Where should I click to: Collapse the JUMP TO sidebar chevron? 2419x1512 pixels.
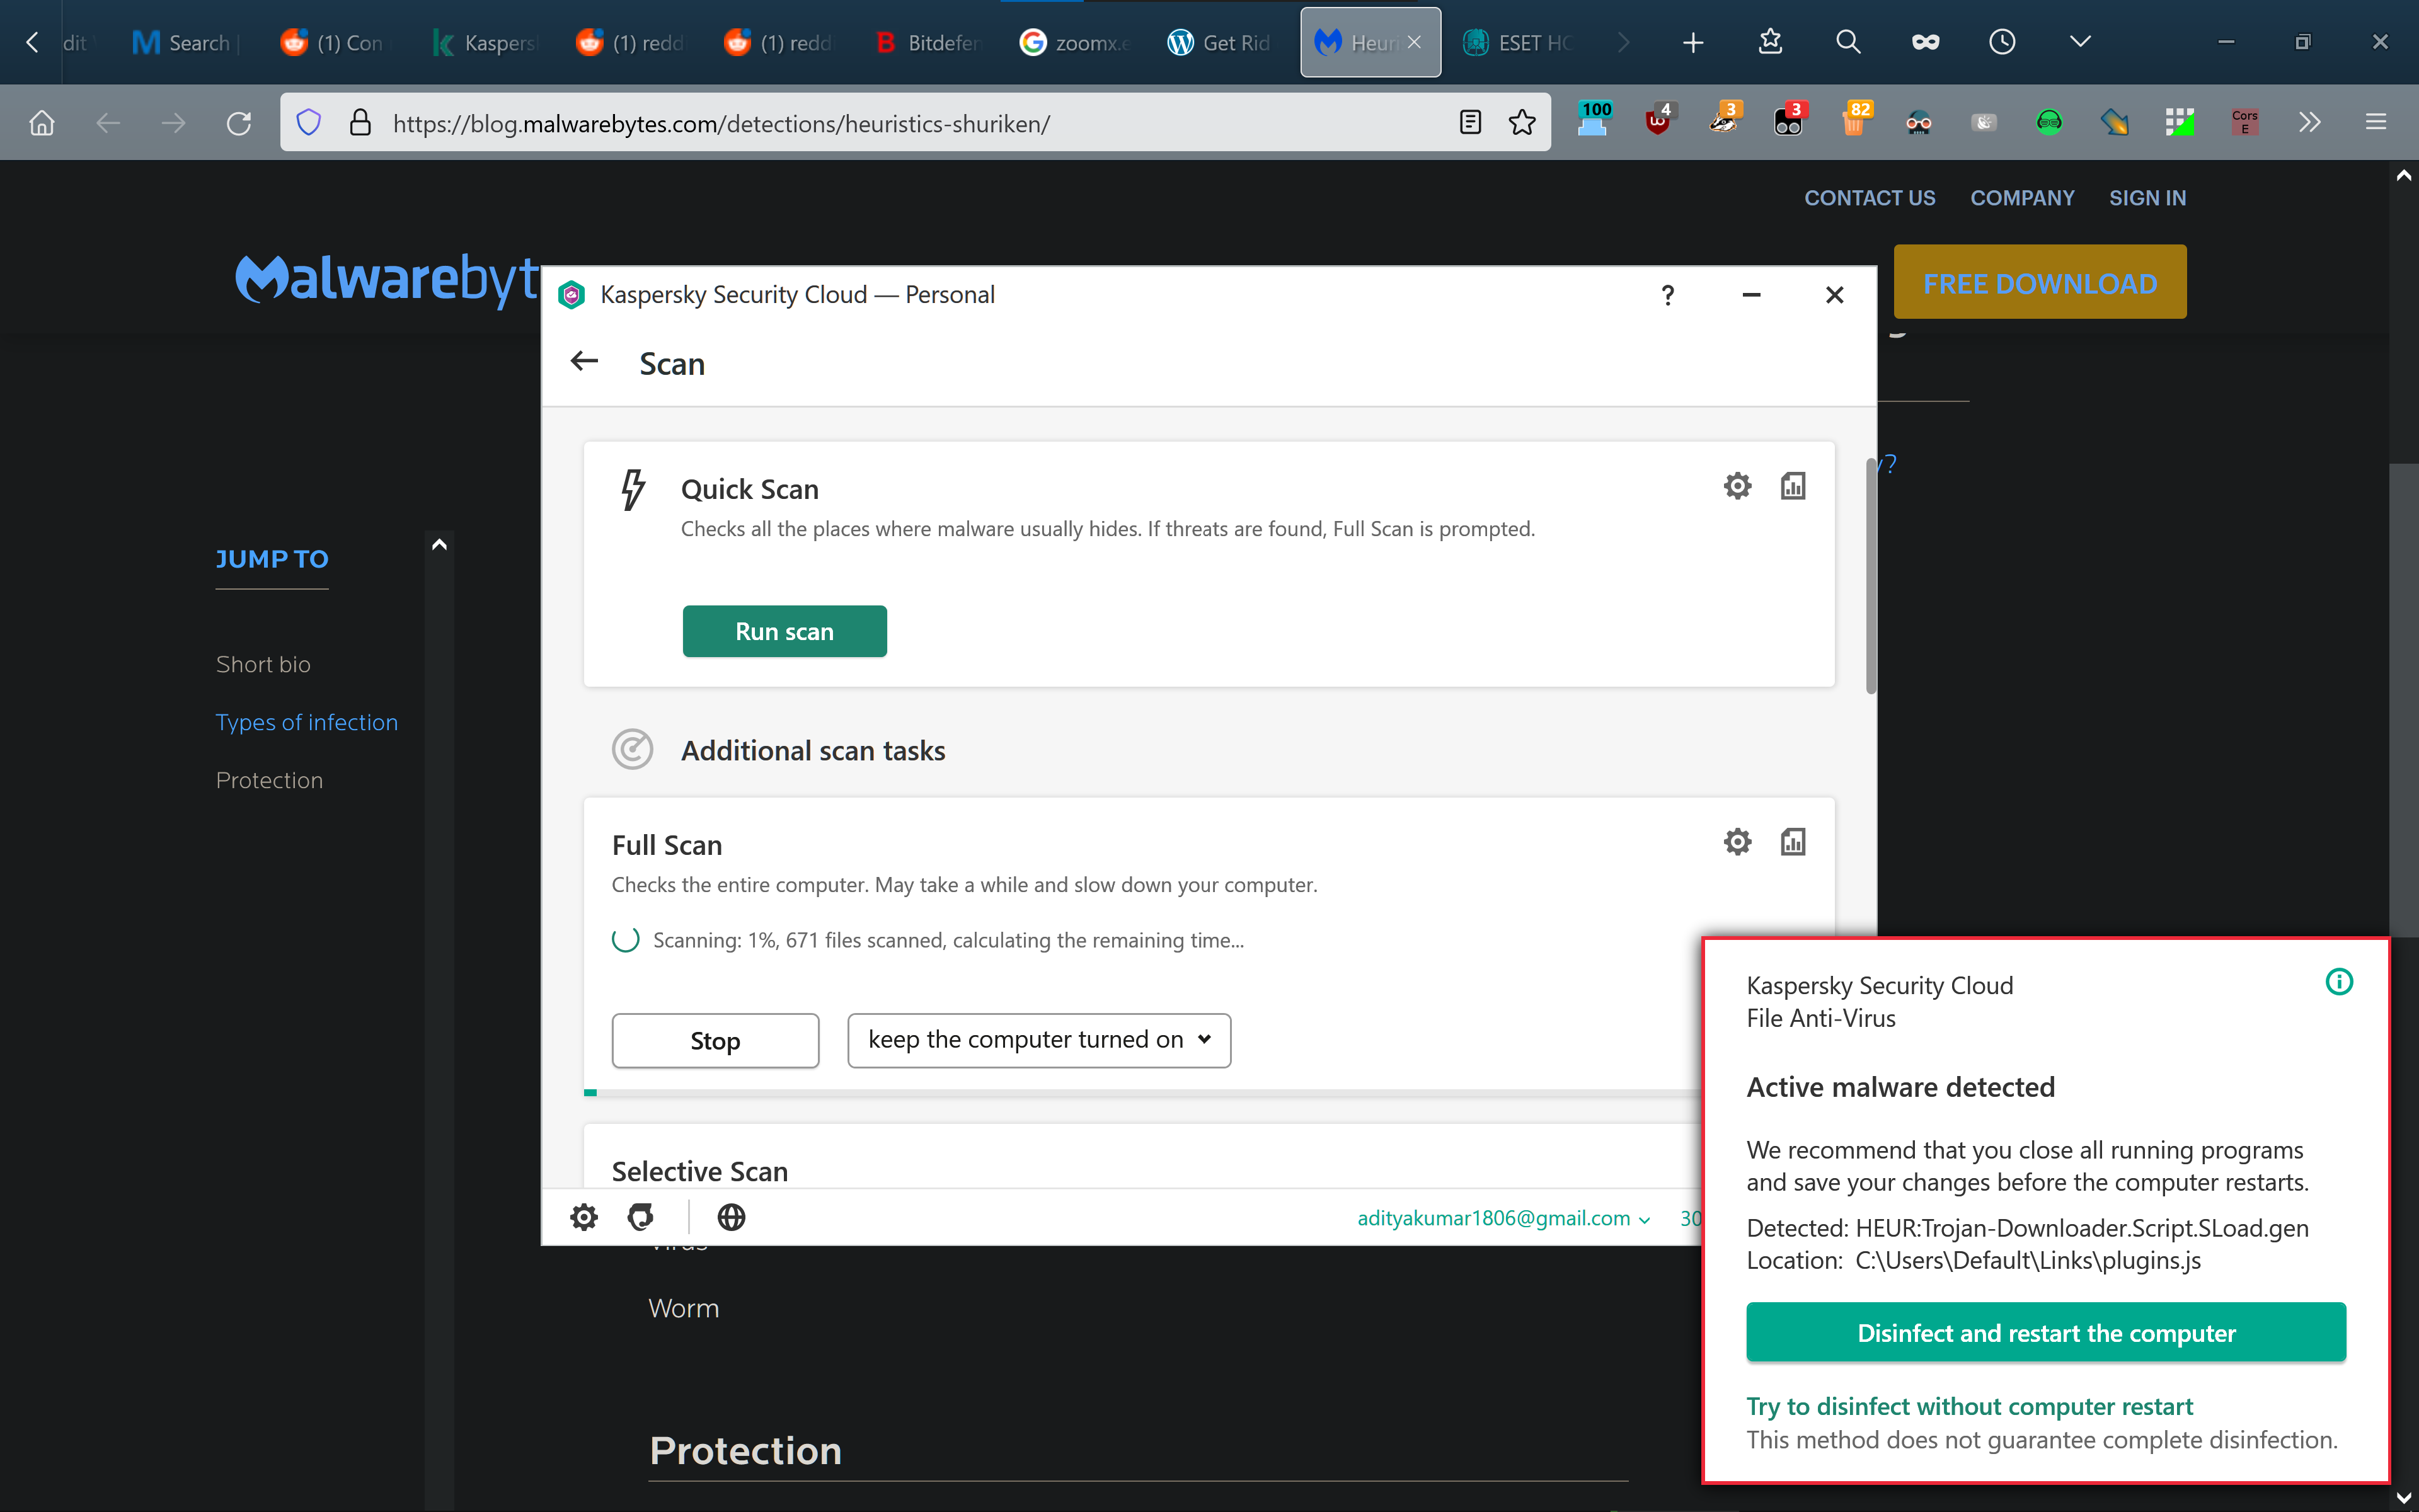click(x=439, y=544)
